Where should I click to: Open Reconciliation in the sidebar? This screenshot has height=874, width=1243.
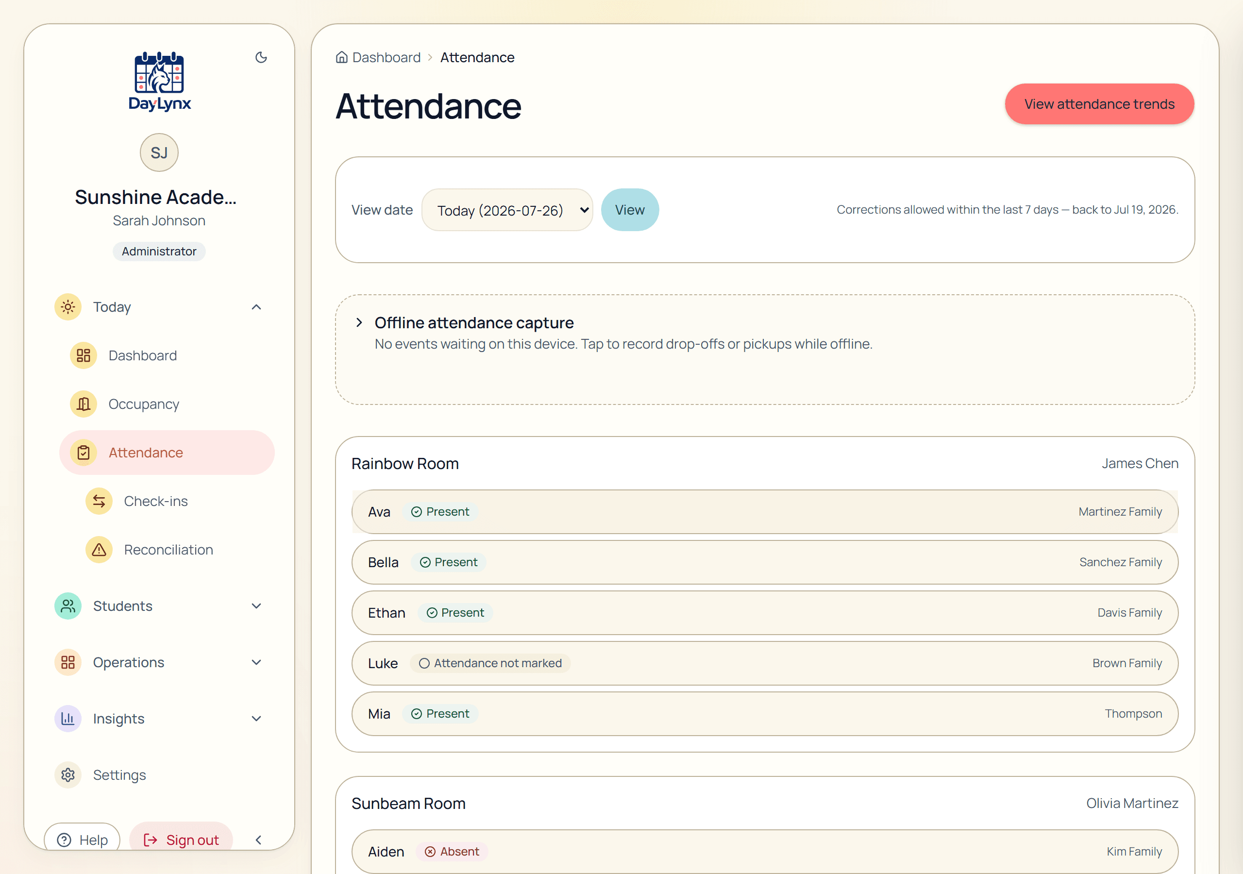tap(168, 550)
